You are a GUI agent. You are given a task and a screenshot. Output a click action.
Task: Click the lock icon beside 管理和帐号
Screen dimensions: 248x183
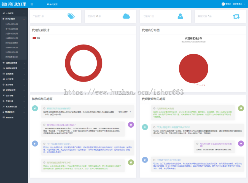pos(3,112)
